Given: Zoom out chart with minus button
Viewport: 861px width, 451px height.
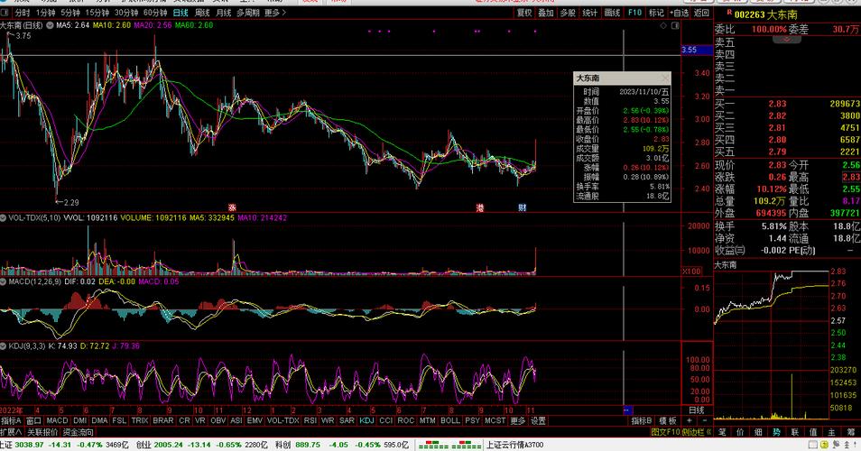Looking at the screenshot, I should click(x=705, y=421).
